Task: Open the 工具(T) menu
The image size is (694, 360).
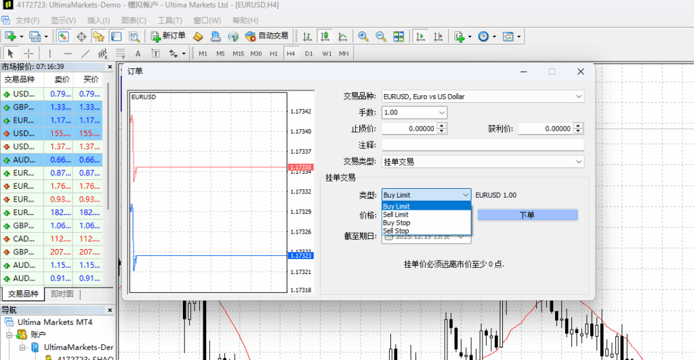Action: coord(169,20)
